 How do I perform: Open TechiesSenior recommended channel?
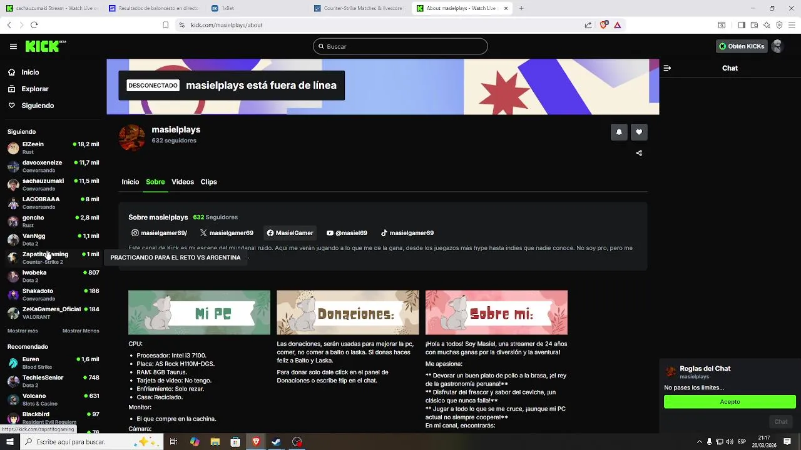pyautogui.click(x=53, y=381)
